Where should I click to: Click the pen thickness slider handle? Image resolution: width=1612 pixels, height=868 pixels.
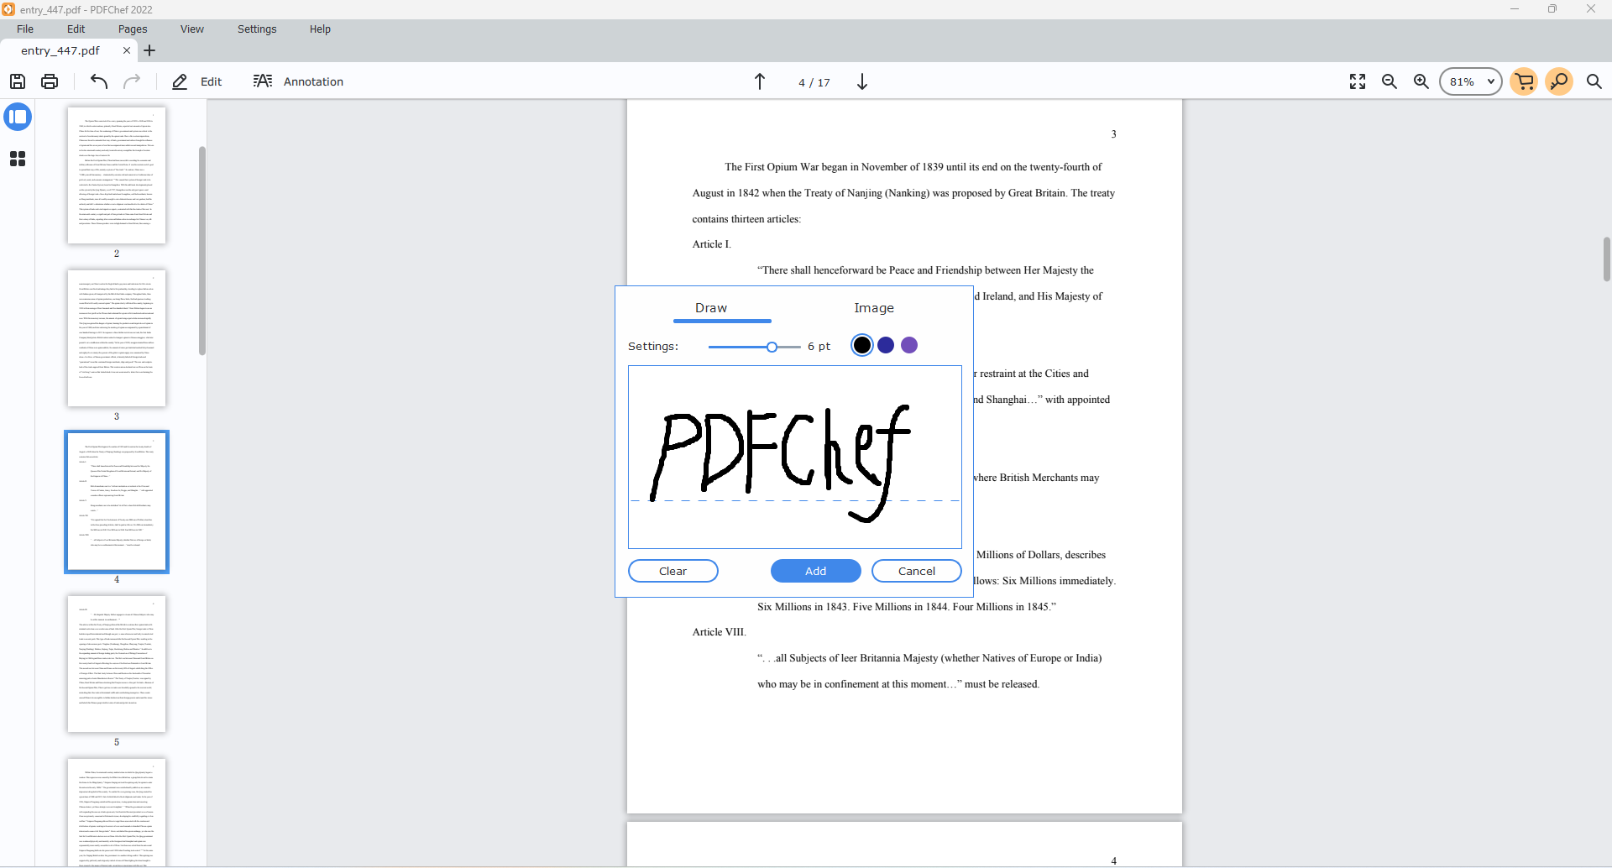point(772,347)
